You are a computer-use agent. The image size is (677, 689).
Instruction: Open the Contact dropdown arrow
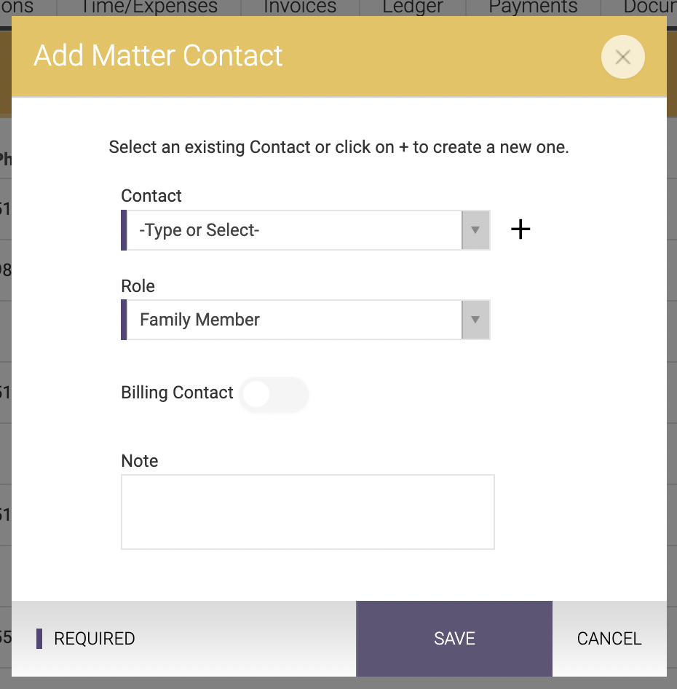475,230
